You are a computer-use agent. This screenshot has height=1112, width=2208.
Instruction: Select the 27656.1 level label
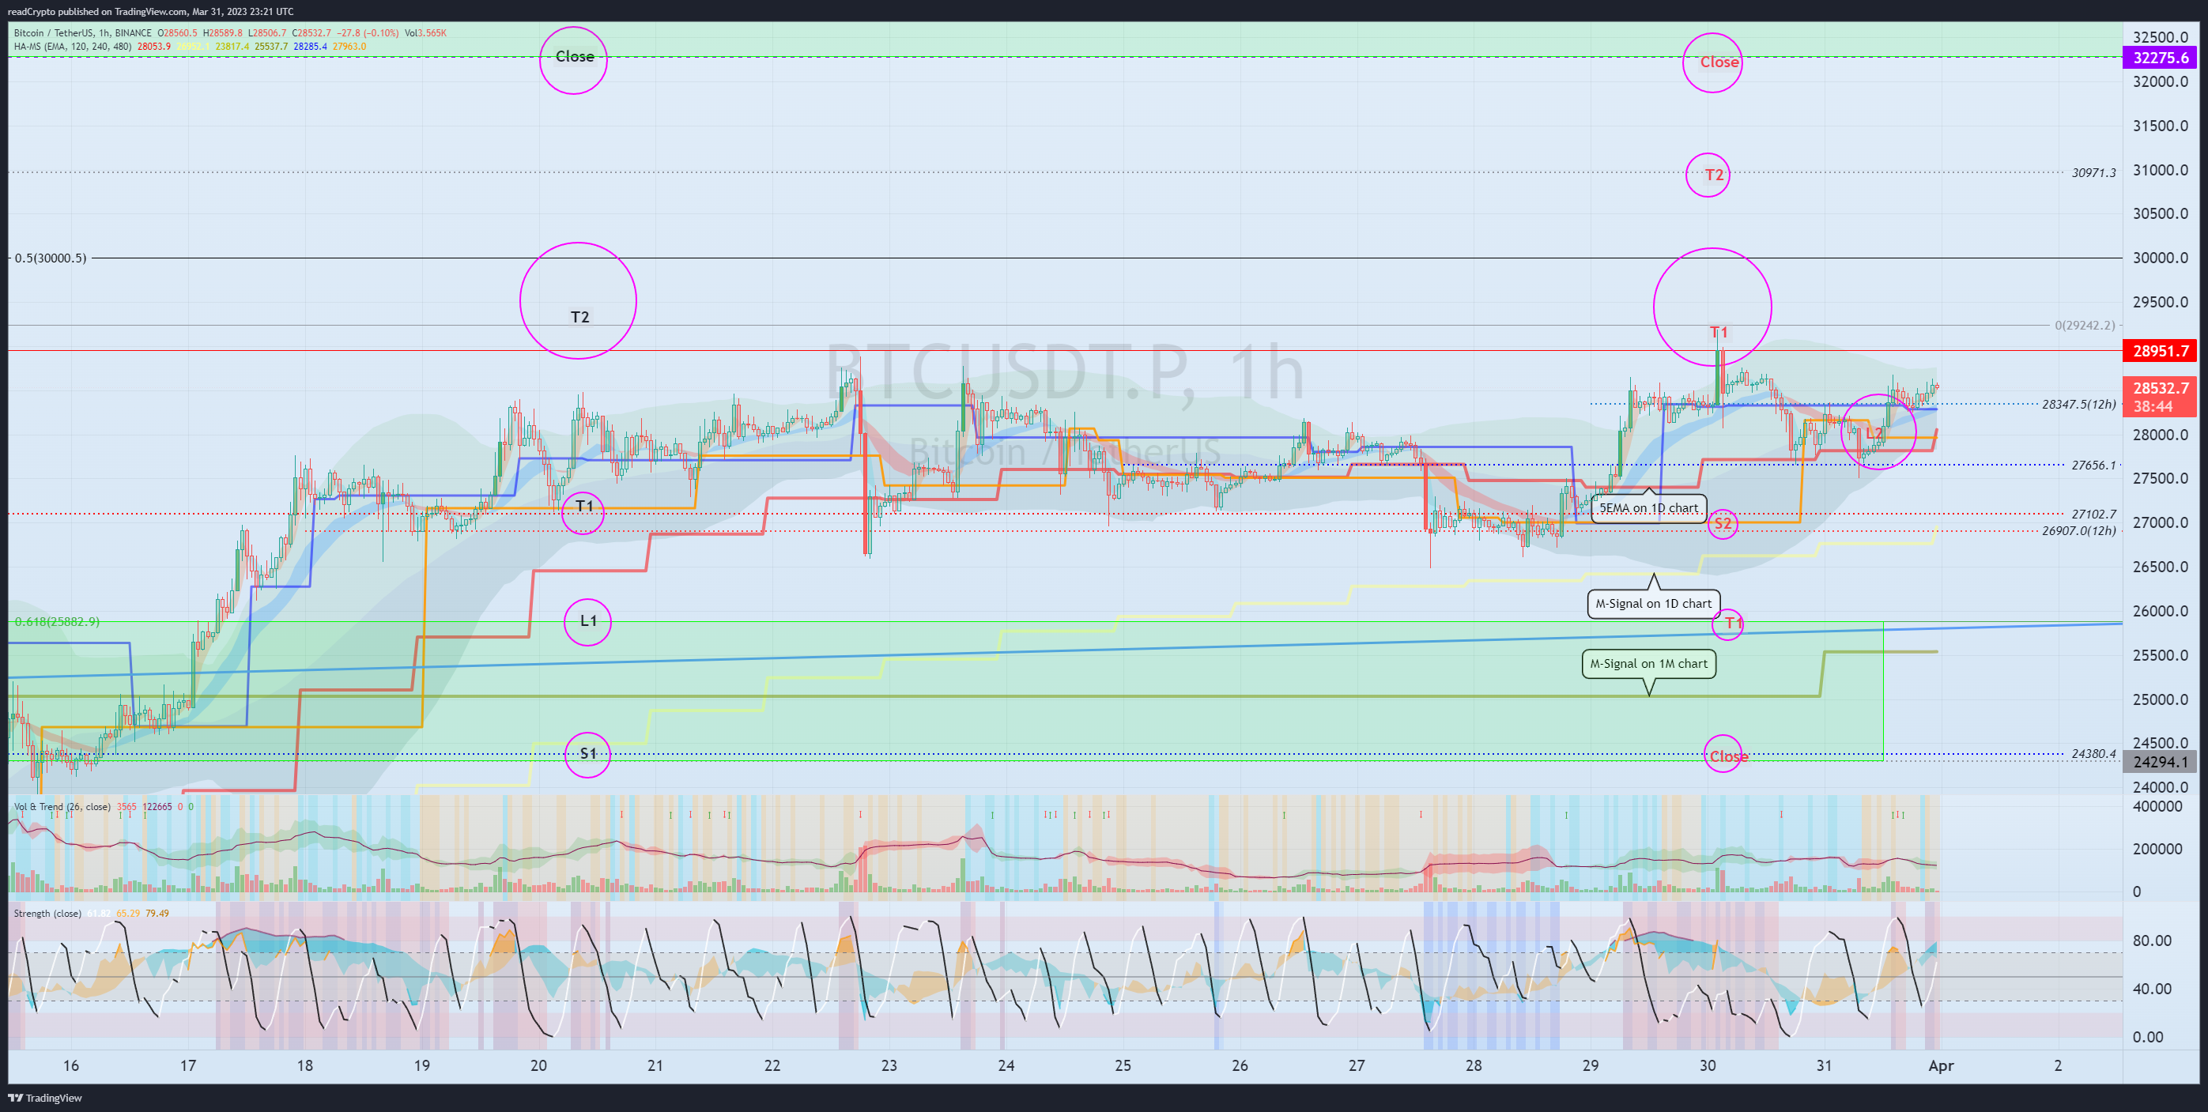point(2093,466)
